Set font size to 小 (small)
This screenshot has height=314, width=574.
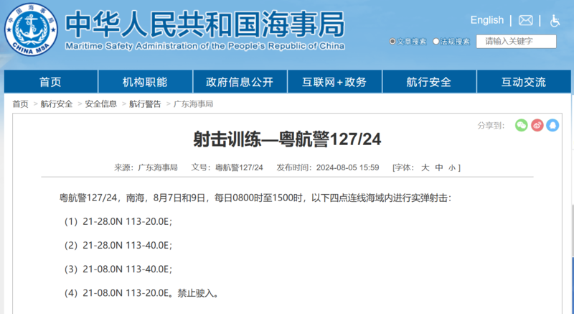pyautogui.click(x=452, y=167)
